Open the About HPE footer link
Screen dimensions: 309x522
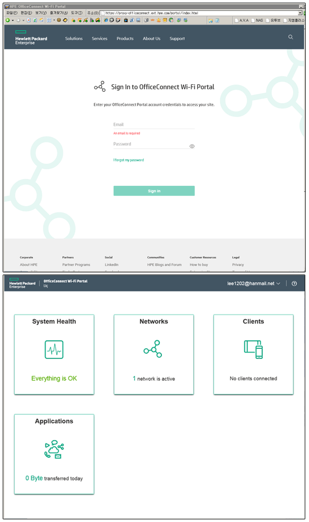tap(29, 264)
